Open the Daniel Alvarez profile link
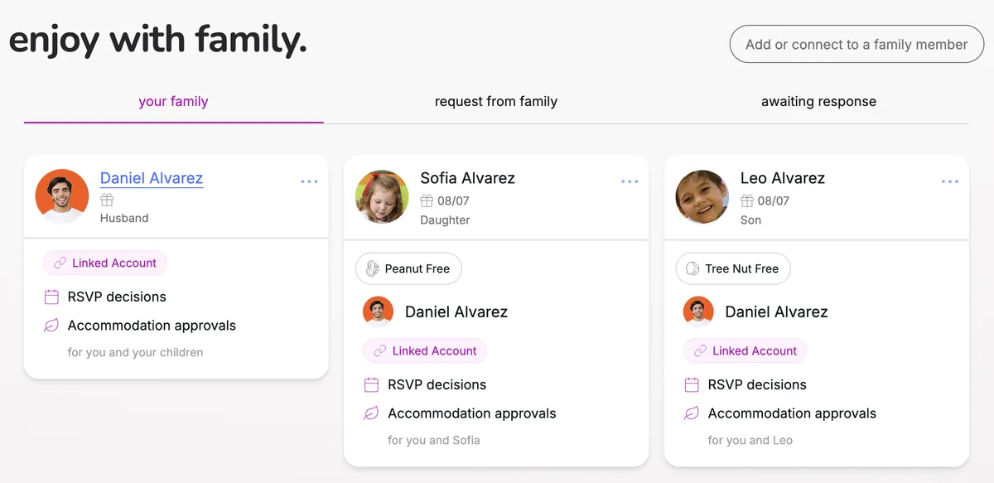Image resolution: width=994 pixels, height=483 pixels. coord(152,178)
